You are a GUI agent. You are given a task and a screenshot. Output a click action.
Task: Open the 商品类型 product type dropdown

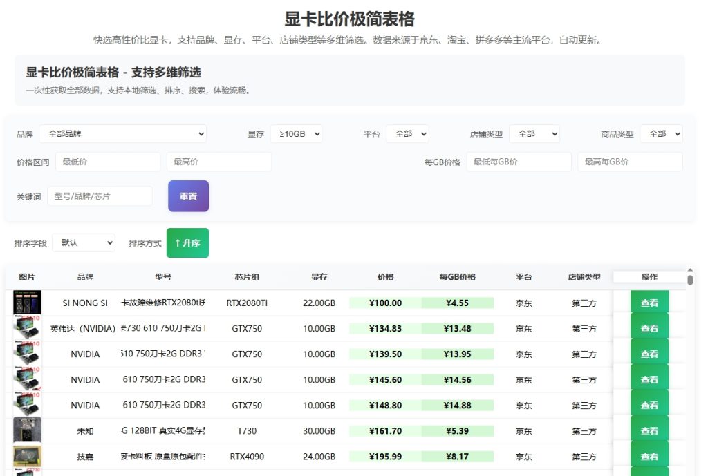(x=661, y=133)
